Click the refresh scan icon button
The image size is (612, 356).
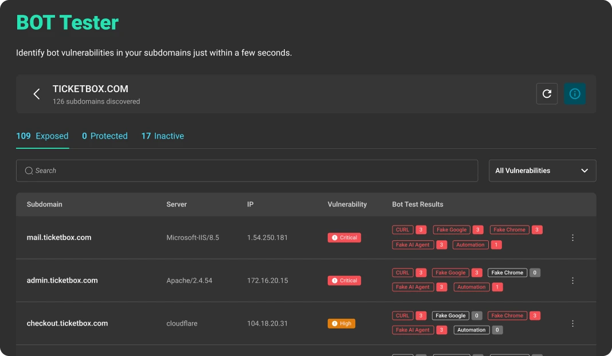[x=547, y=94]
